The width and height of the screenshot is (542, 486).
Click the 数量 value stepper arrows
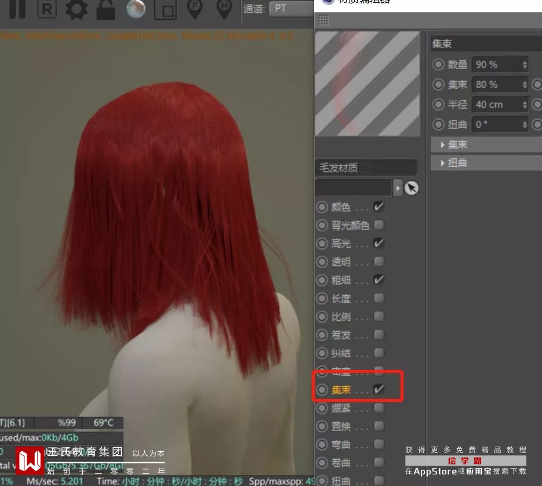(x=525, y=65)
